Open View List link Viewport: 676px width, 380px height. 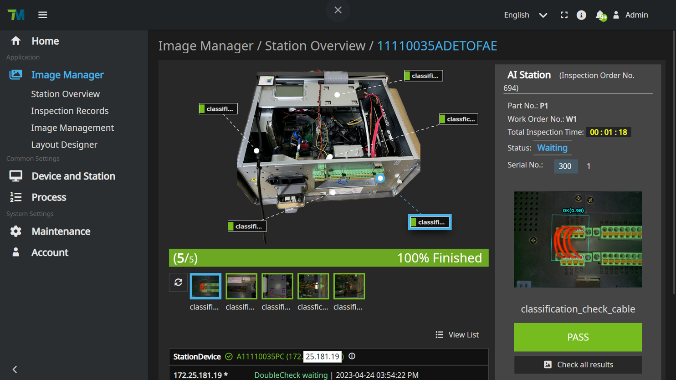[x=457, y=334]
